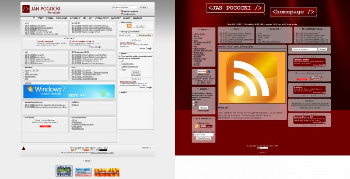Click the Creative Commons badge in light page footer
Screen dimensions: 350x179
coord(101,150)
